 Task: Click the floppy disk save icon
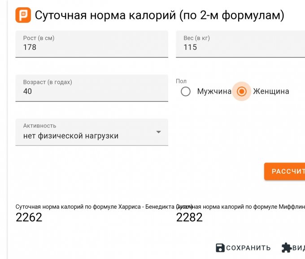click(220, 248)
